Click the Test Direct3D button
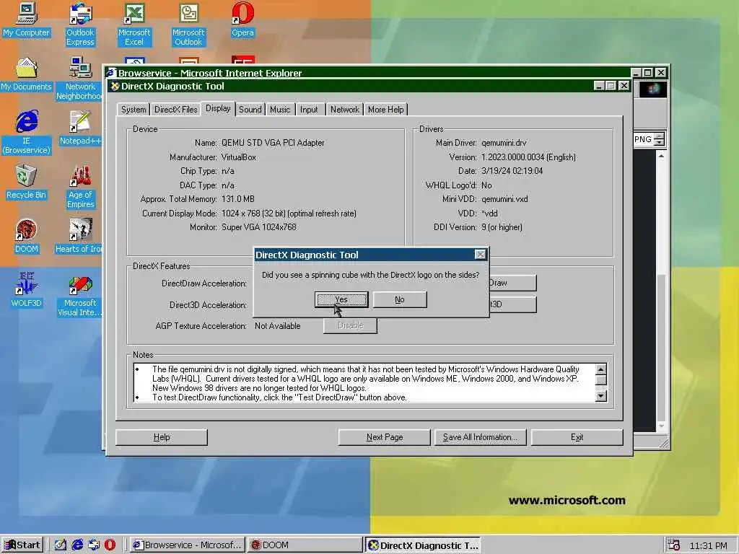 (513, 304)
